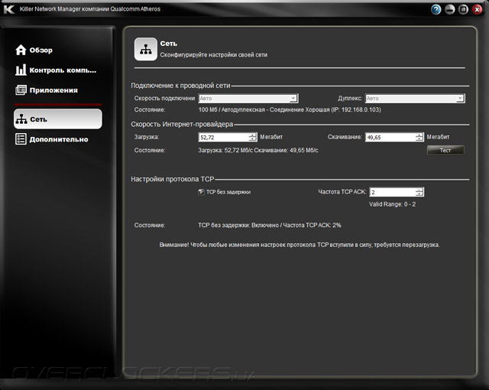Screen dimensions: 489x390
Task: Decrease Скачивание value with down arrow
Action: pyautogui.click(x=419, y=139)
